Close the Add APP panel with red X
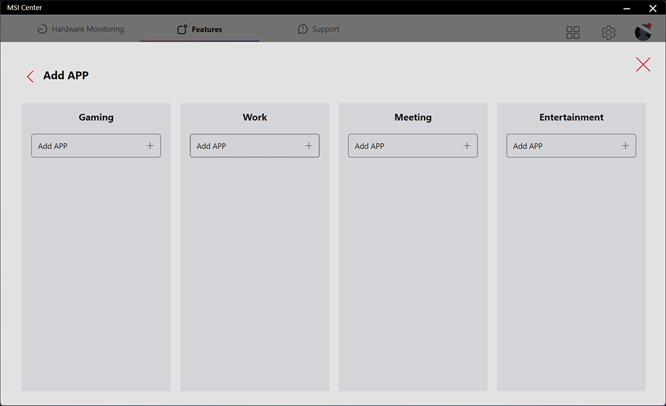The width and height of the screenshot is (666, 406). 643,64
